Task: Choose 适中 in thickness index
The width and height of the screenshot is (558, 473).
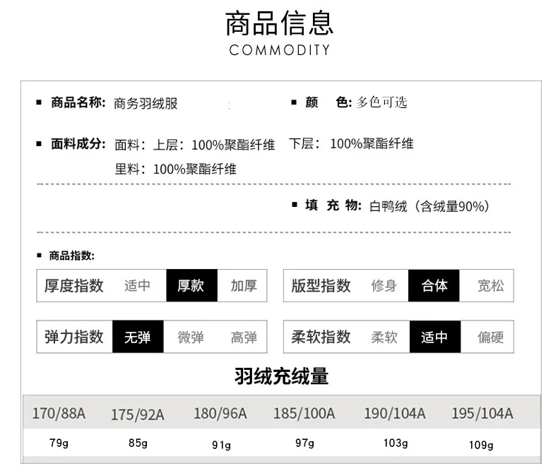Action: click(137, 286)
